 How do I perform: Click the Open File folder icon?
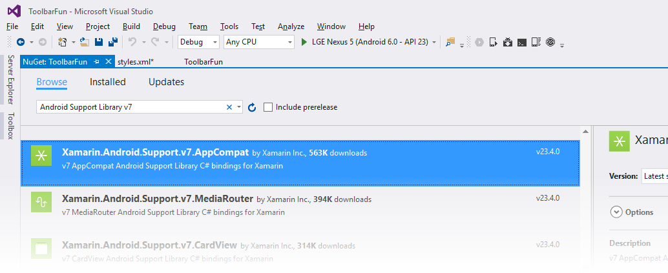tap(85, 42)
